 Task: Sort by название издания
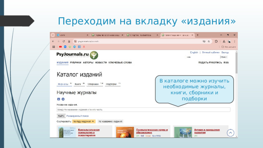coord(111,121)
